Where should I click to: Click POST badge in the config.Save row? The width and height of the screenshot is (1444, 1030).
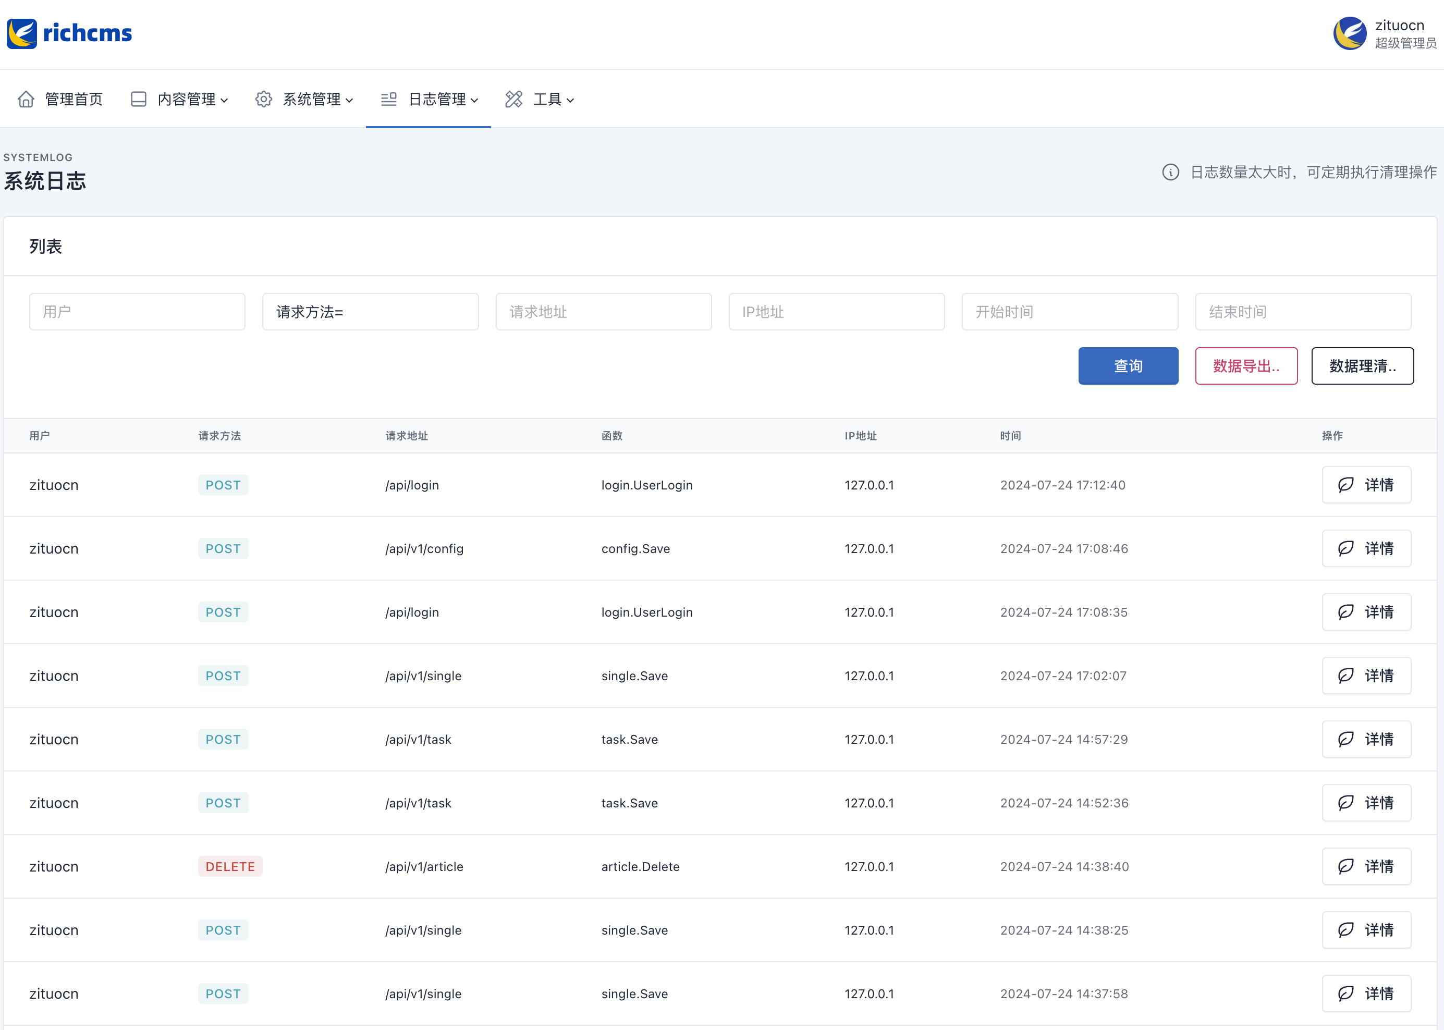[x=223, y=548]
